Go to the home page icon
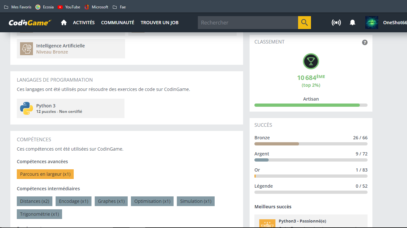Viewport: 407px width, 228px height. (64, 23)
